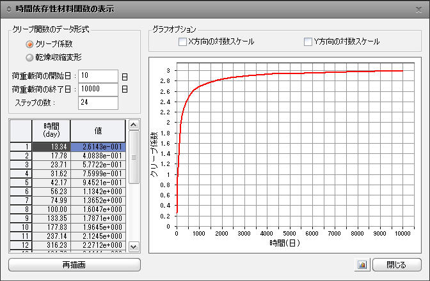This screenshot has width=430, height=281.
Task: Select the 乾燥収縮変形 radio button
Action: (x=29, y=57)
